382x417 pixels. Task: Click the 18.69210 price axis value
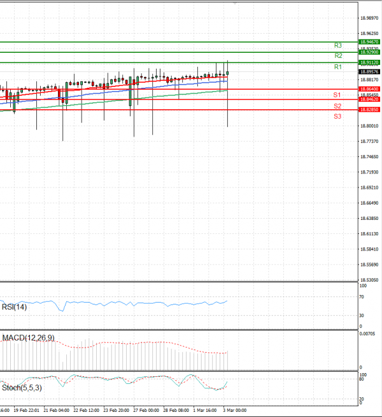[x=369, y=188]
